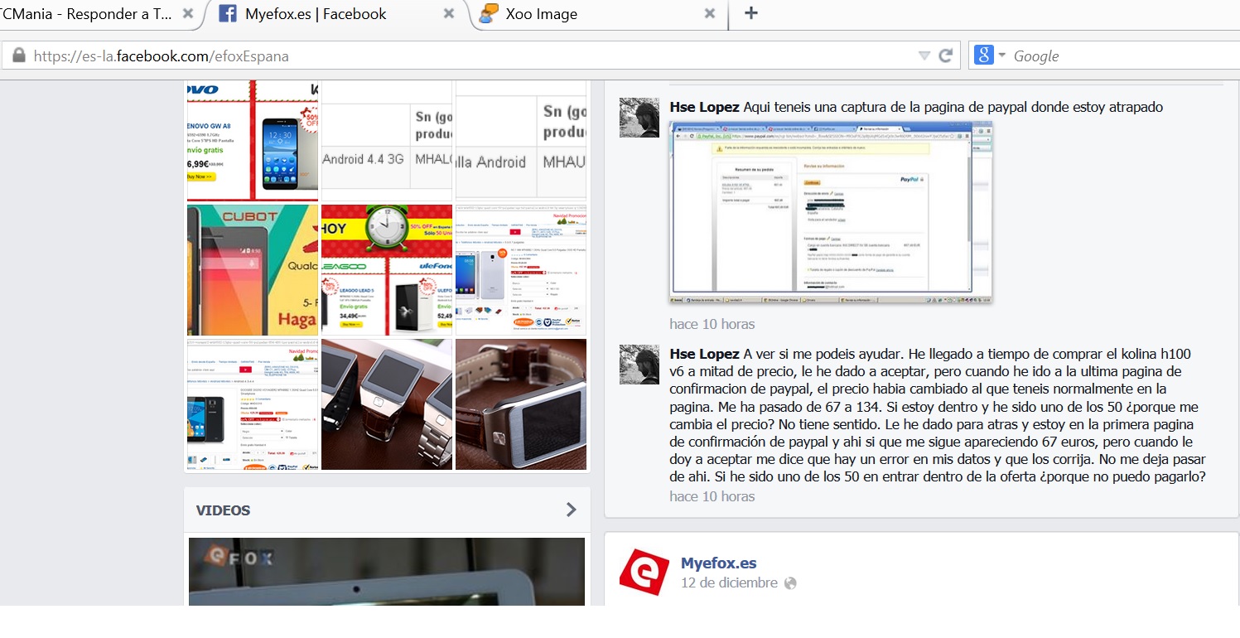Open the Google search engine selector

coord(989,56)
